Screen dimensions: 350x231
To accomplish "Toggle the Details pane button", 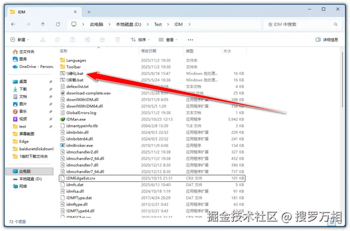I will pos(327,40).
